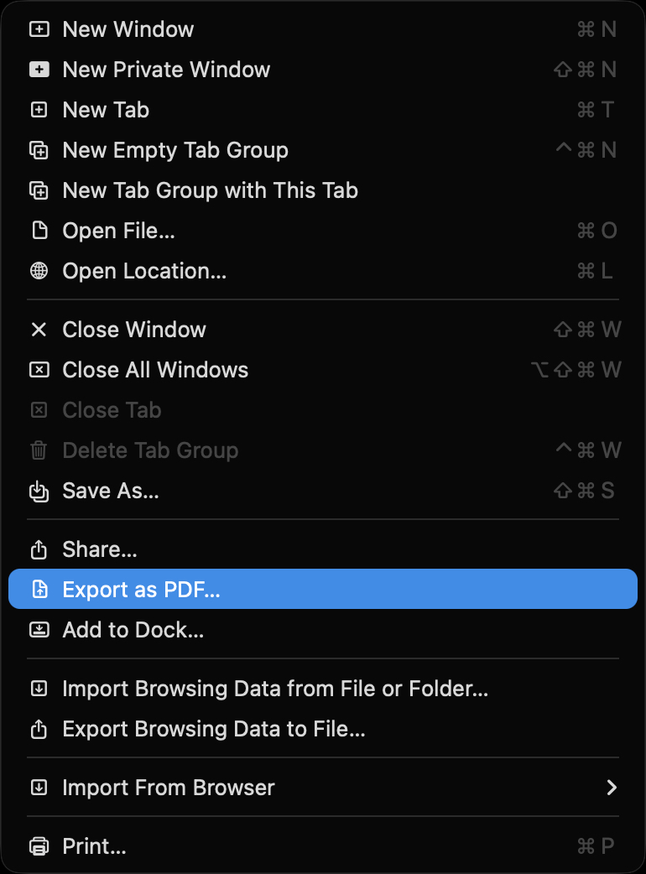Click the New Tab icon
This screenshot has width=646, height=874.
(39, 110)
